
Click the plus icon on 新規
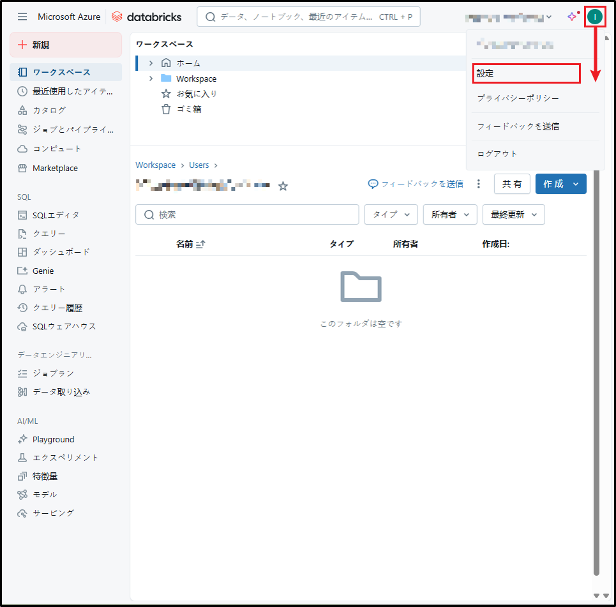[x=22, y=45]
